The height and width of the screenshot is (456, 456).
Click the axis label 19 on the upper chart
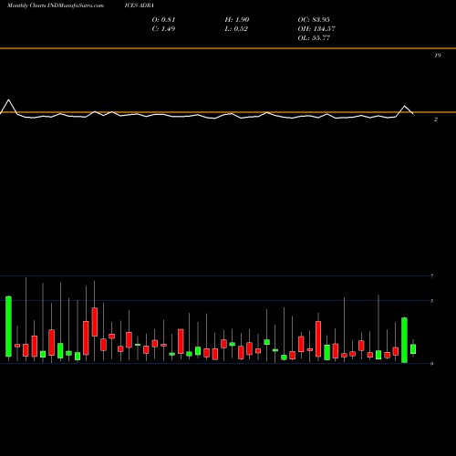438,56
